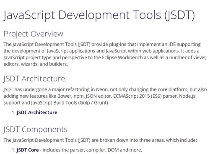Click the JavaScript Development Tools (JSDT) page title

point(99,15)
